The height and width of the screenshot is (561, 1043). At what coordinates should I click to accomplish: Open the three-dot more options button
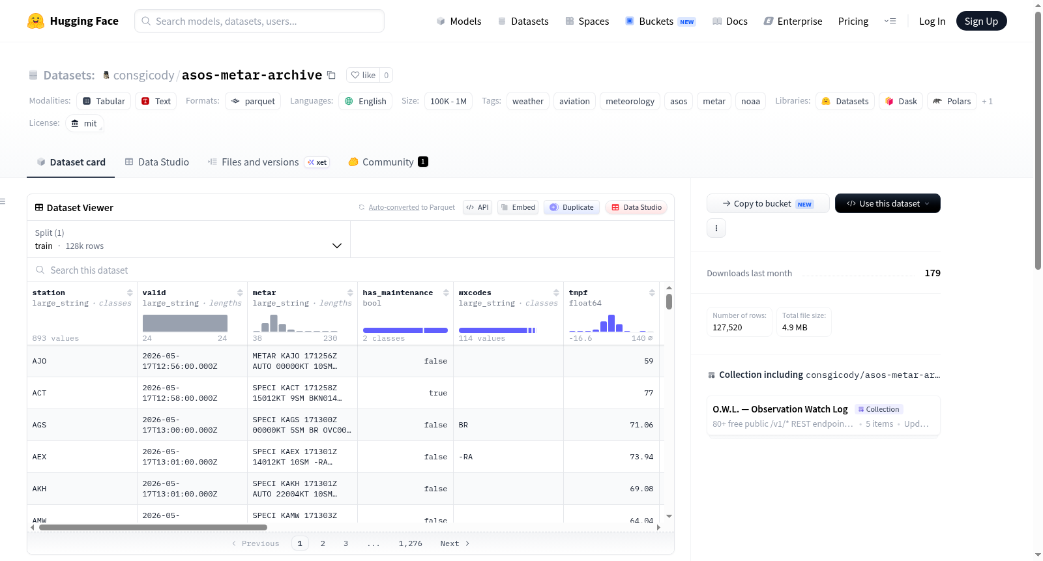pos(716,228)
